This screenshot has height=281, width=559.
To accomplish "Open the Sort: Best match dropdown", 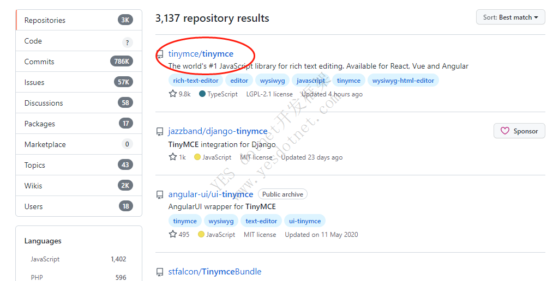I will [x=510, y=17].
